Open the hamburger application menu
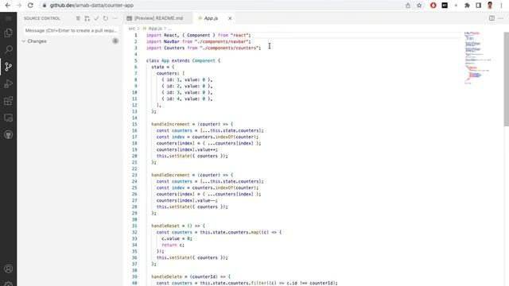Image resolution: width=509 pixels, height=286 pixels. pos(9,18)
